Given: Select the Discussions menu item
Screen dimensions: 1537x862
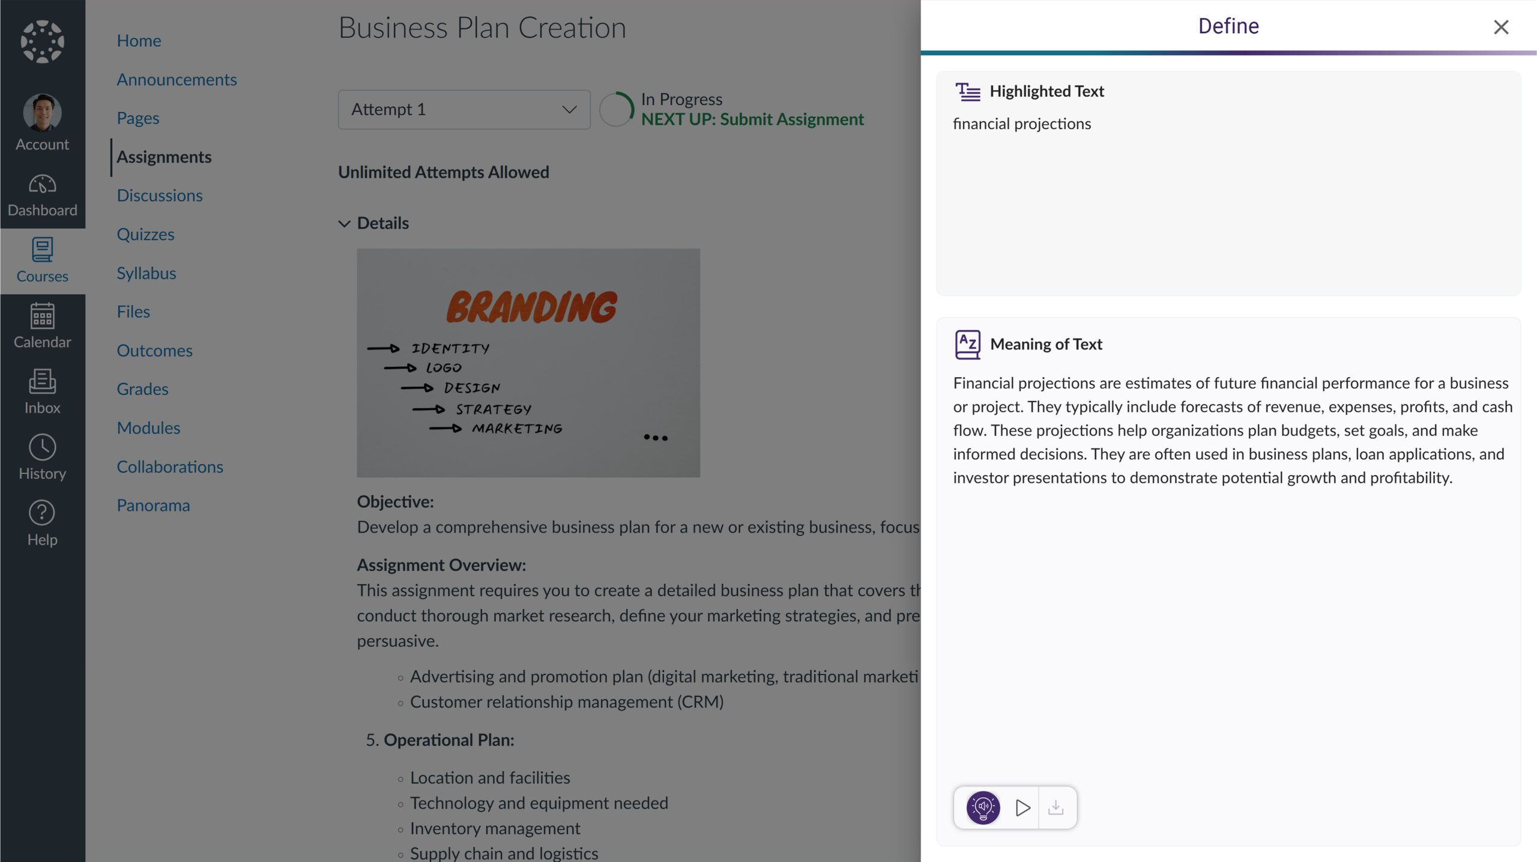Looking at the screenshot, I should (159, 195).
